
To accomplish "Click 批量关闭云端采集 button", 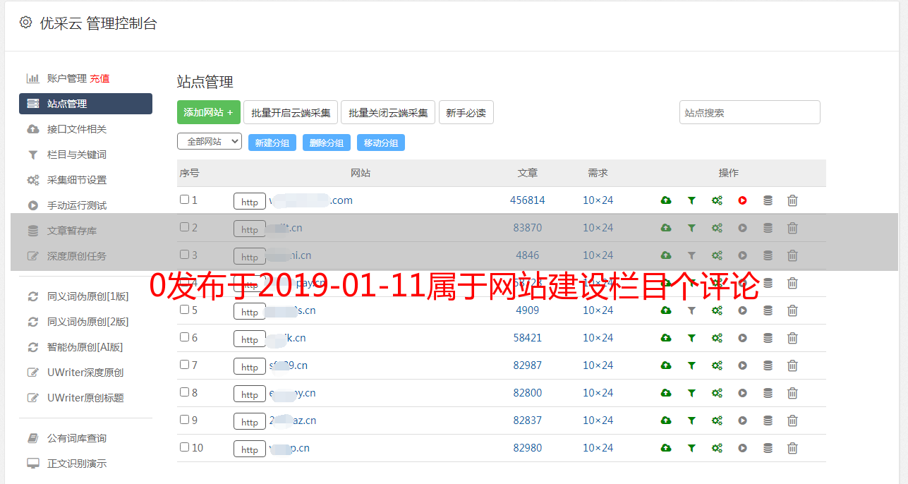I will click(x=388, y=112).
